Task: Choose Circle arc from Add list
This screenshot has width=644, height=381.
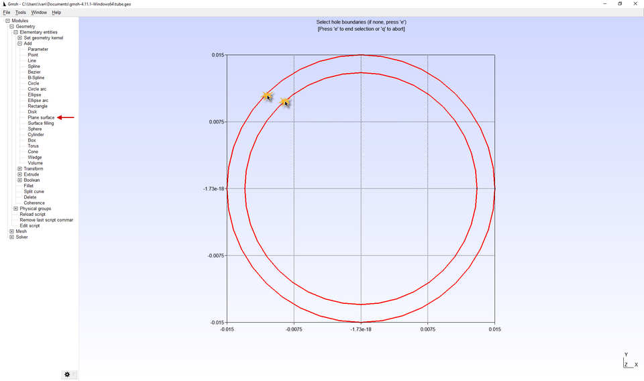Action: pos(37,89)
